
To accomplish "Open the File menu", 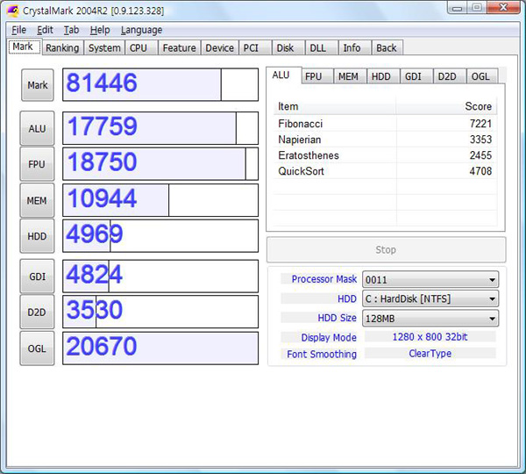I will click(x=18, y=30).
